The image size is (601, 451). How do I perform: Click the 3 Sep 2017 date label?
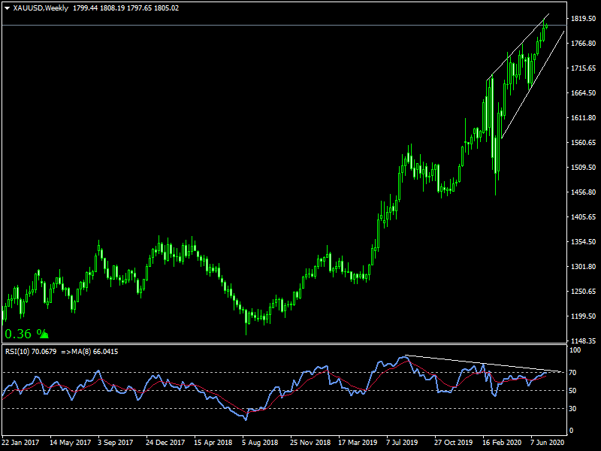[116, 443]
